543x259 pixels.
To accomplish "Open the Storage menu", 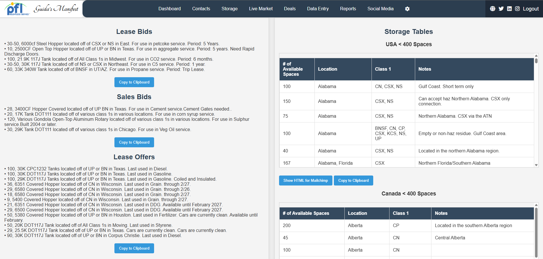I will point(229,9).
